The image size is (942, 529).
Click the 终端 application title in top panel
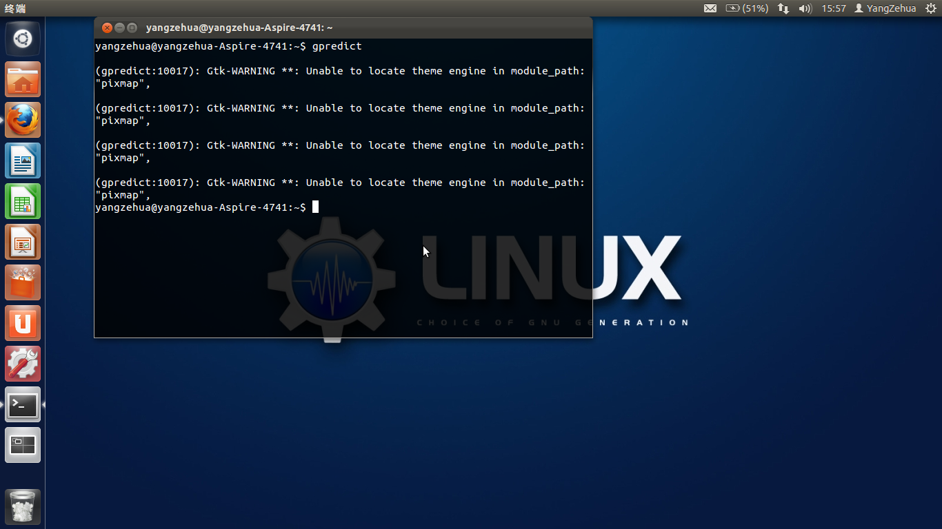click(15, 8)
